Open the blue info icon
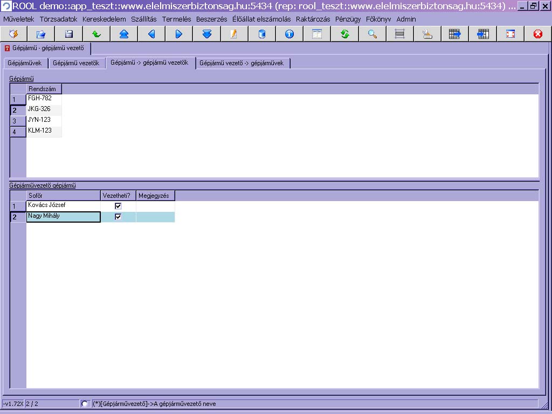Screen dimensions: 552x414 (x=289, y=34)
